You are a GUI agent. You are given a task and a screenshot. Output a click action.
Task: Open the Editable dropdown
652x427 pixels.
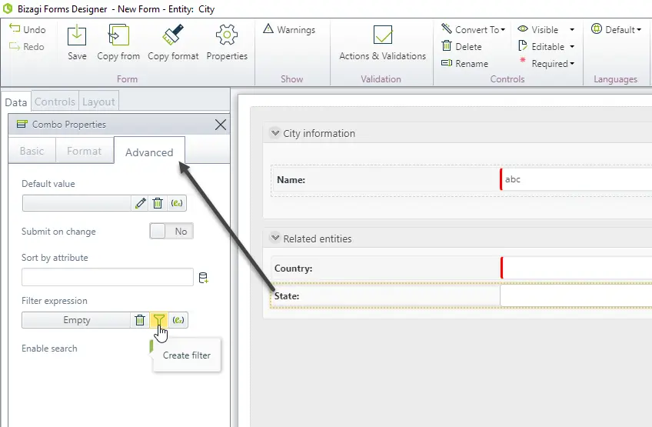click(546, 47)
